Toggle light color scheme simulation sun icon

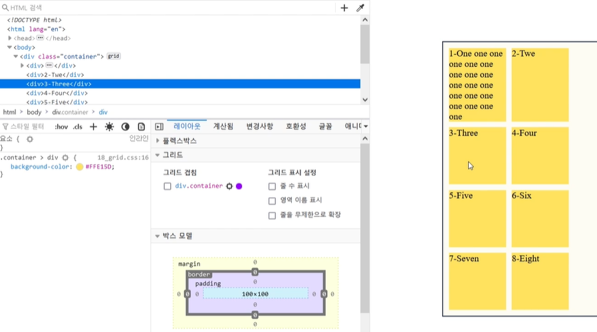tap(109, 127)
